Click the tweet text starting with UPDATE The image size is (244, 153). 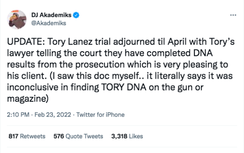point(121,70)
